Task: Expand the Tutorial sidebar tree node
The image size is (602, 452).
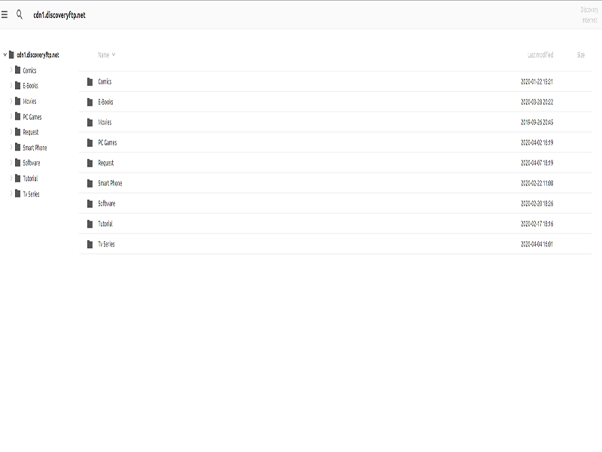Action: tap(11, 179)
